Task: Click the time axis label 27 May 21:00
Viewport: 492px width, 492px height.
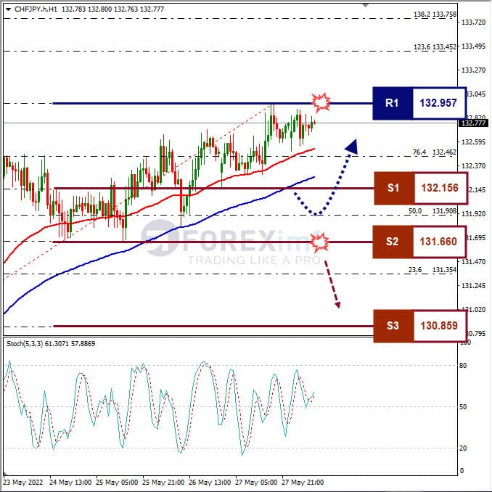Action: coord(303,483)
